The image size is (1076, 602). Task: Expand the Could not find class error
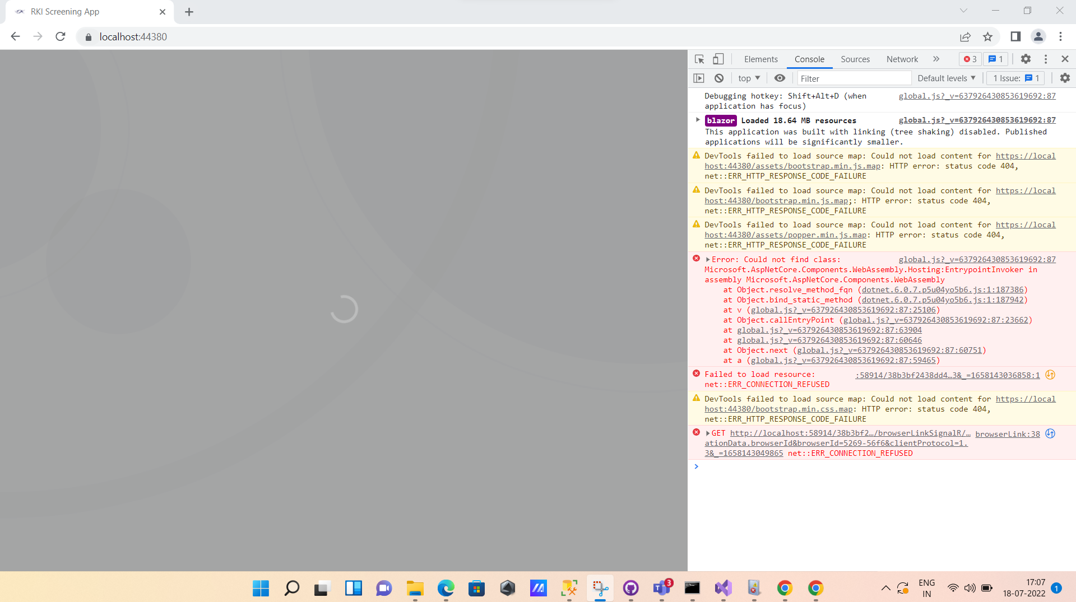point(708,260)
